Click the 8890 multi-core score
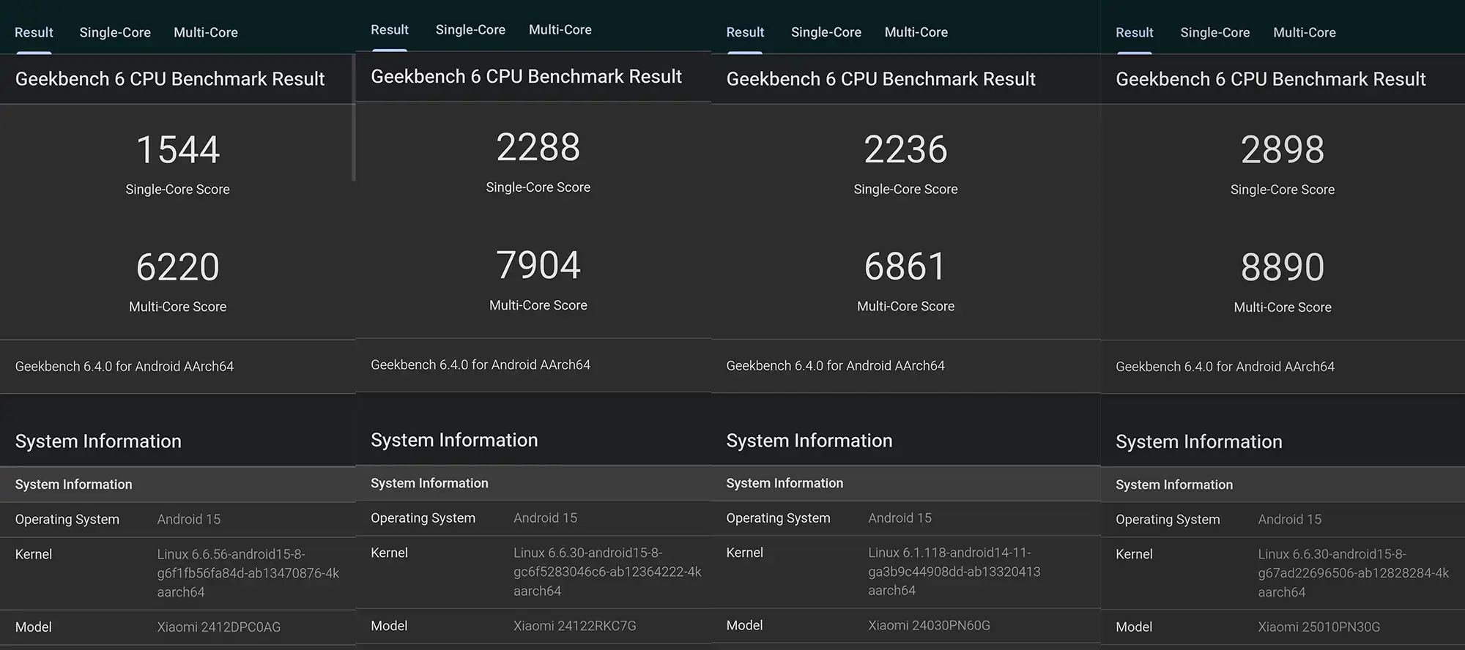1465x650 pixels. pos(1282,267)
